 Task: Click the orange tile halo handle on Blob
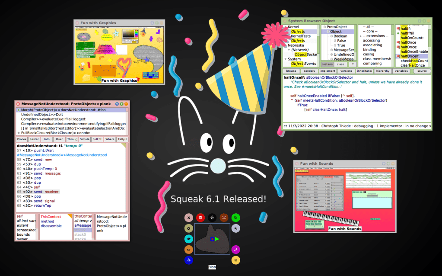pos(188,250)
